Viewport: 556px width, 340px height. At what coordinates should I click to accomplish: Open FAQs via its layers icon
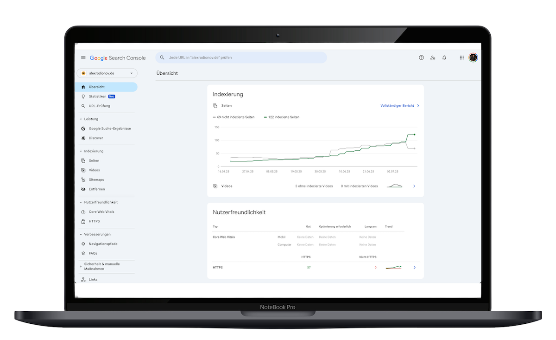pos(83,253)
